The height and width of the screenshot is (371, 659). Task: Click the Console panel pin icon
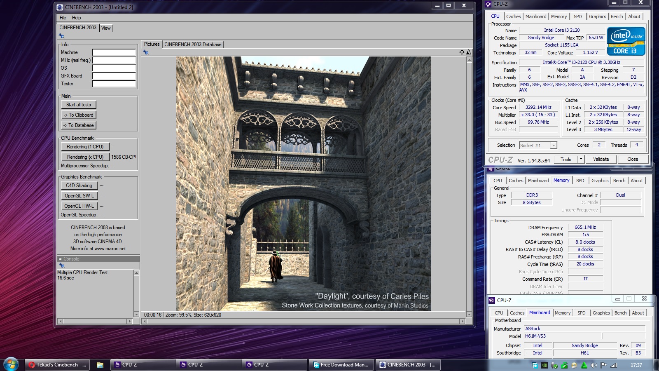click(62, 265)
